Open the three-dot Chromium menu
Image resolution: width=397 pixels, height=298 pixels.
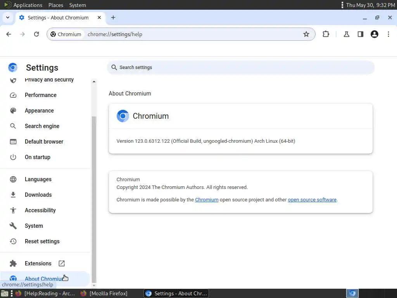[388, 34]
